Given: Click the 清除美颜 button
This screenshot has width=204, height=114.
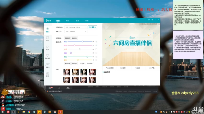Looking at the screenshot, I should (67, 64).
